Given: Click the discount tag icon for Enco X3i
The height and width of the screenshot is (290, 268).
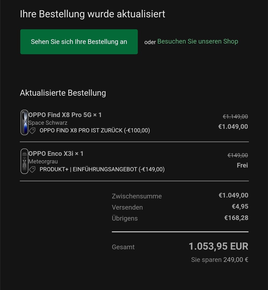Looking at the screenshot, I should (x=32, y=169).
